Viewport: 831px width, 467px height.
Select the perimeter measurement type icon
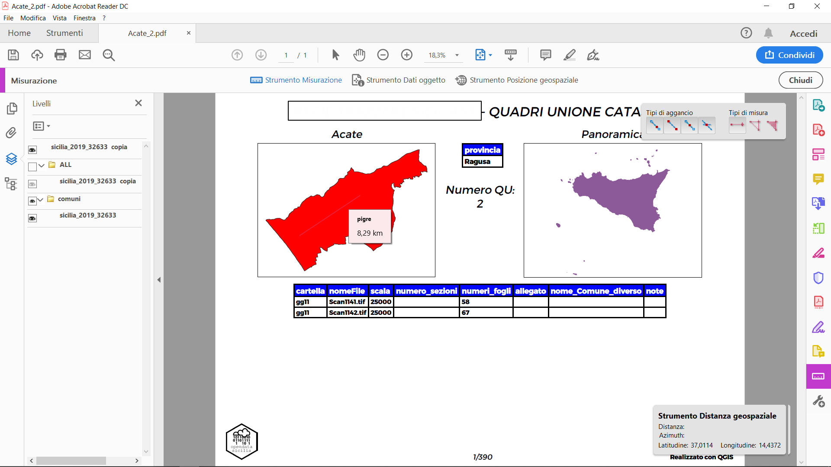point(756,125)
